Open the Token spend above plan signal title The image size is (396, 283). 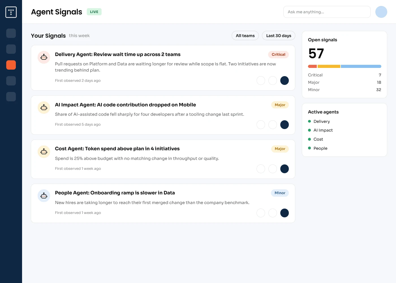117,149
